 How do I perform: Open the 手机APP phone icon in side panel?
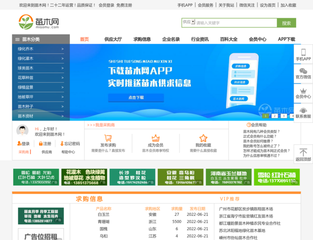click(x=303, y=52)
